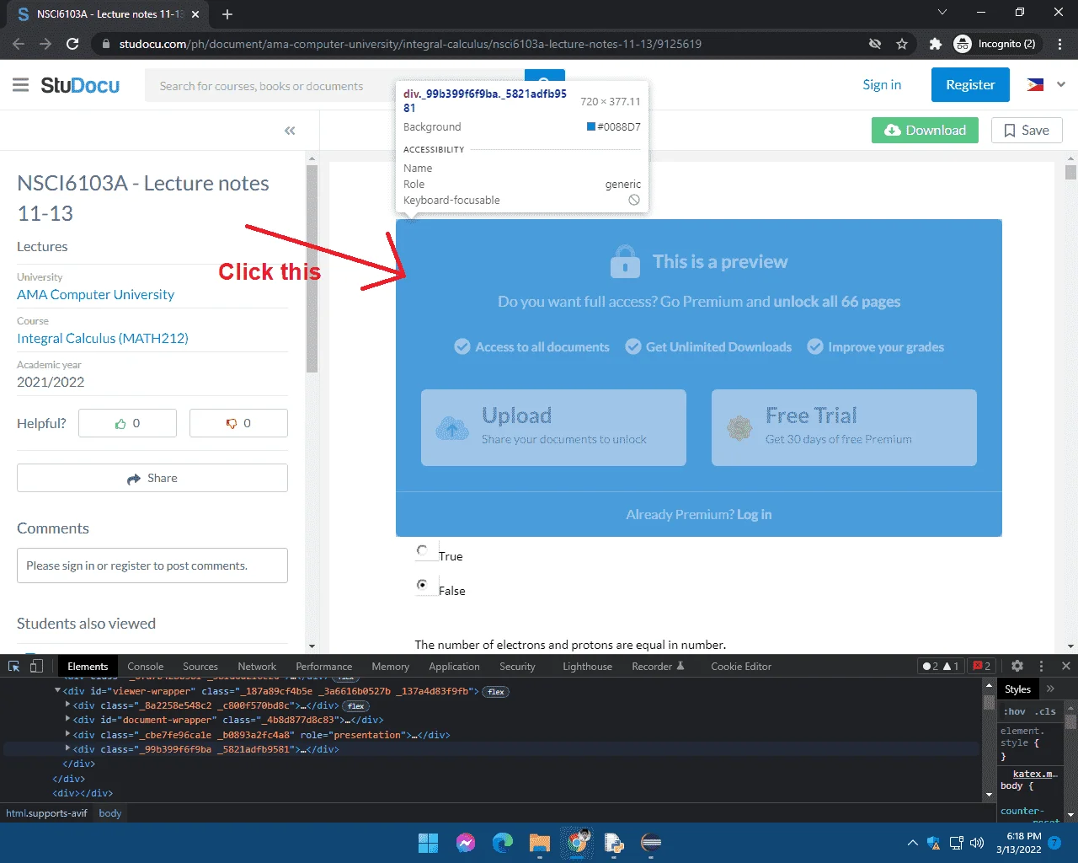Show more Styles pane tabs chevron
The height and width of the screenshot is (863, 1078).
pos(1050,689)
